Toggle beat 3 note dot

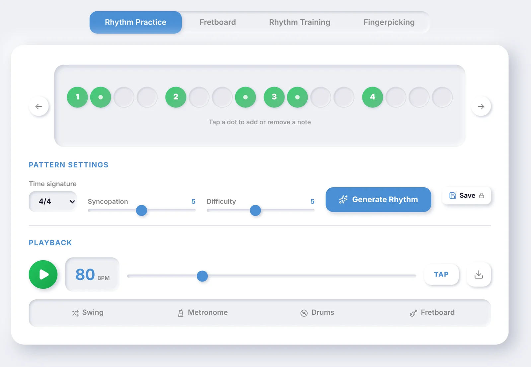pos(274,97)
